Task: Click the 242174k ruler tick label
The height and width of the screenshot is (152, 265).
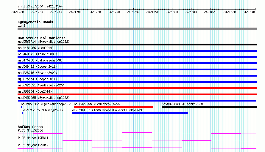Action: coord(56,12)
